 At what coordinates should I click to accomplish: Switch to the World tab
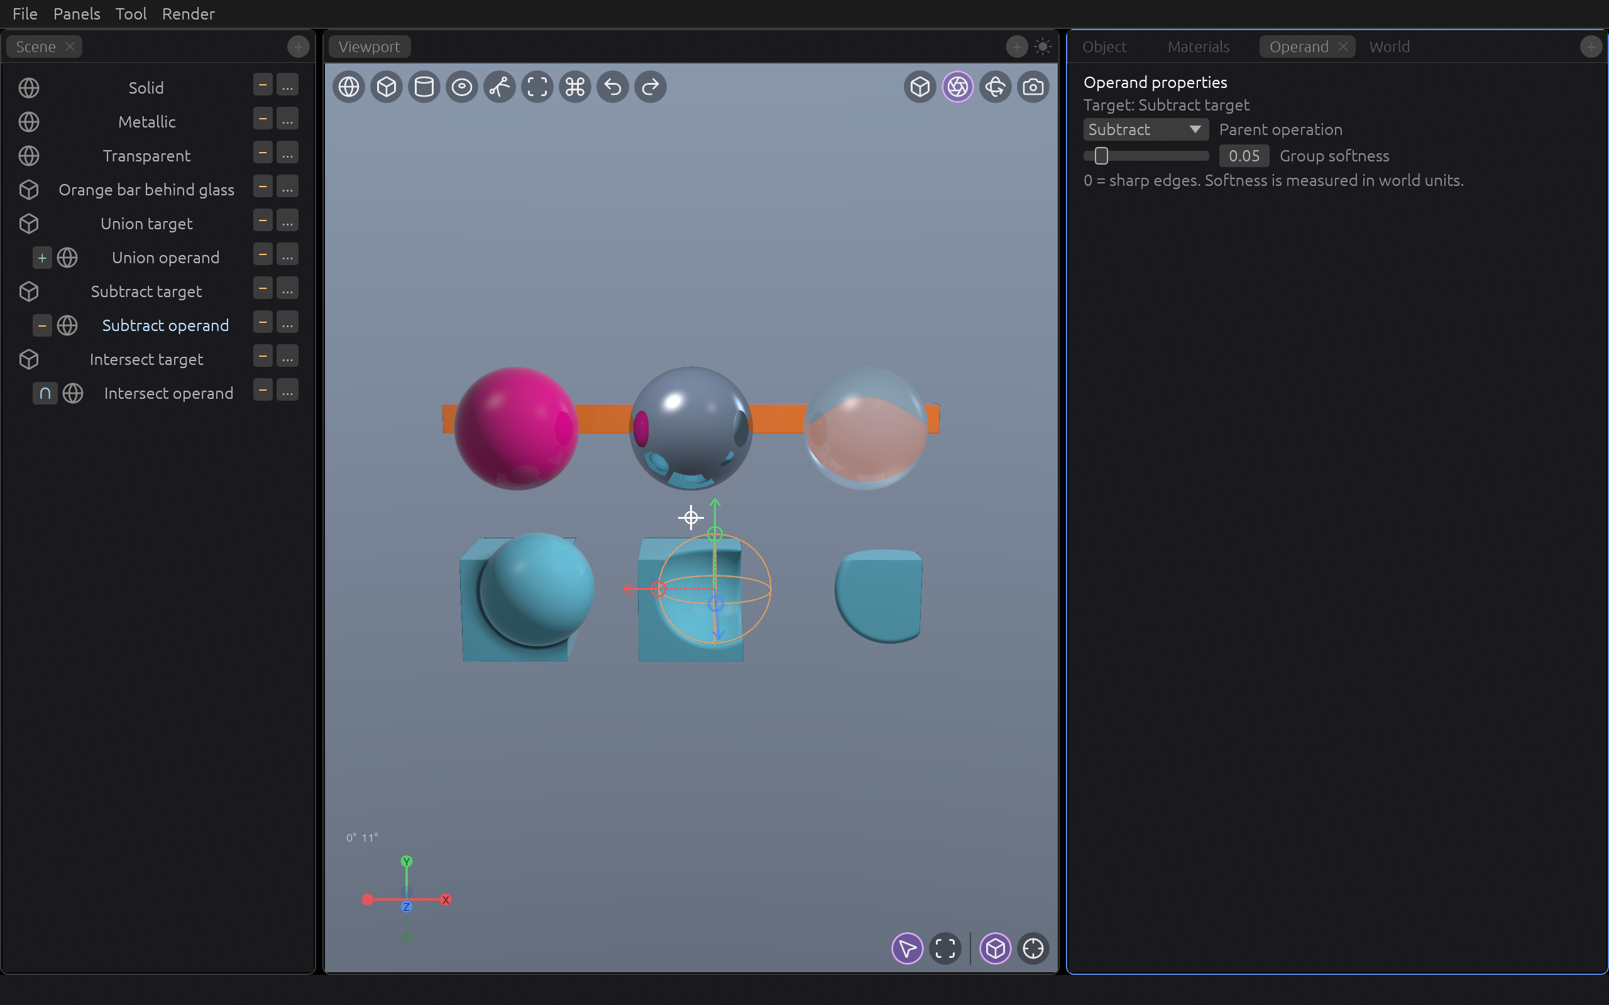tap(1389, 46)
